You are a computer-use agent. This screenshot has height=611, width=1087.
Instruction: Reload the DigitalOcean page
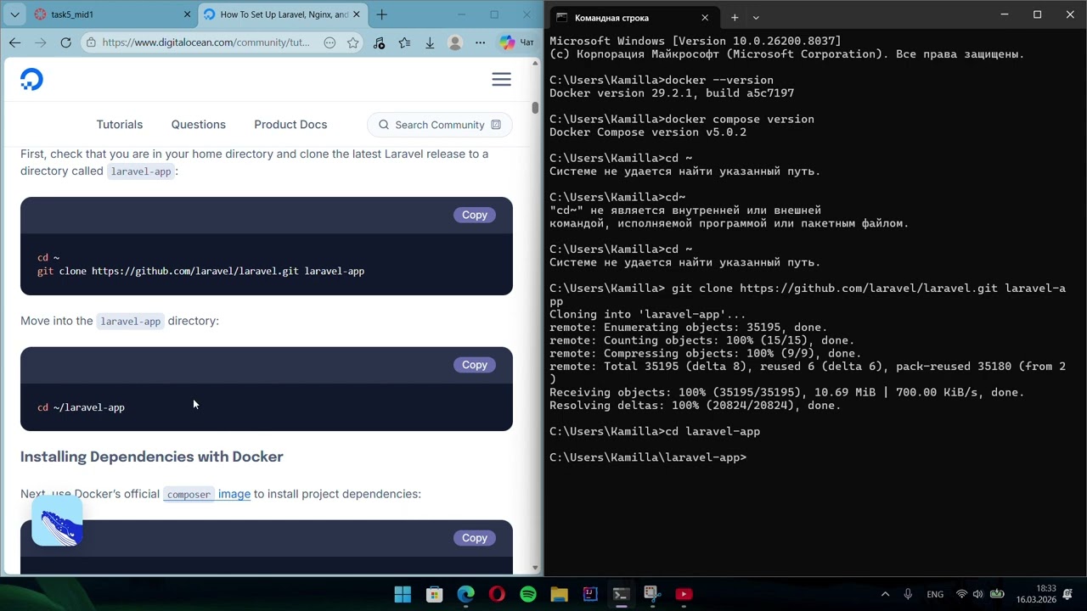pos(65,42)
